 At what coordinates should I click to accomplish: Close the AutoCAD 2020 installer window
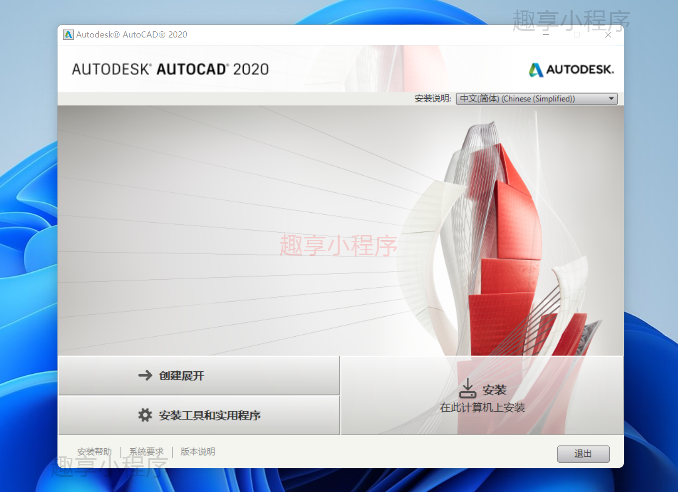(x=608, y=35)
